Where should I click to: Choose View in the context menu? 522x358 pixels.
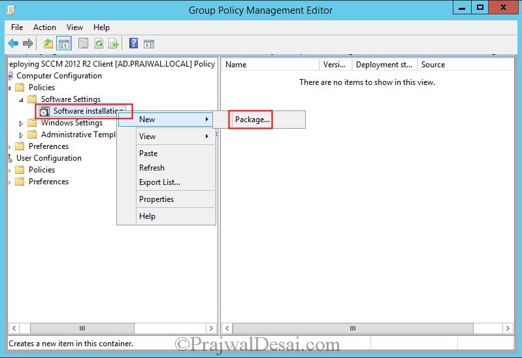pos(166,136)
